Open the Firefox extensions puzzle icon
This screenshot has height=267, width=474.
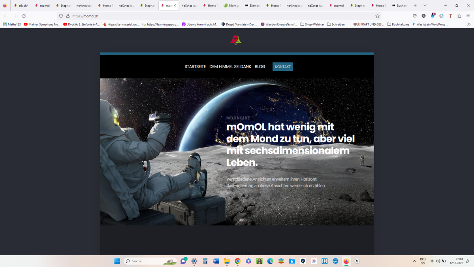click(459, 16)
